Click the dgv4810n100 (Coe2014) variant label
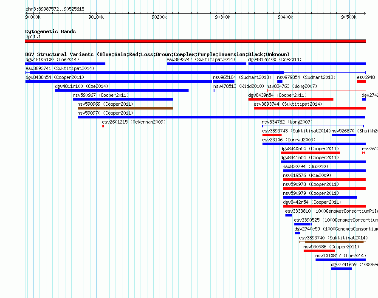The image size is (378, 298). [x=52, y=59]
